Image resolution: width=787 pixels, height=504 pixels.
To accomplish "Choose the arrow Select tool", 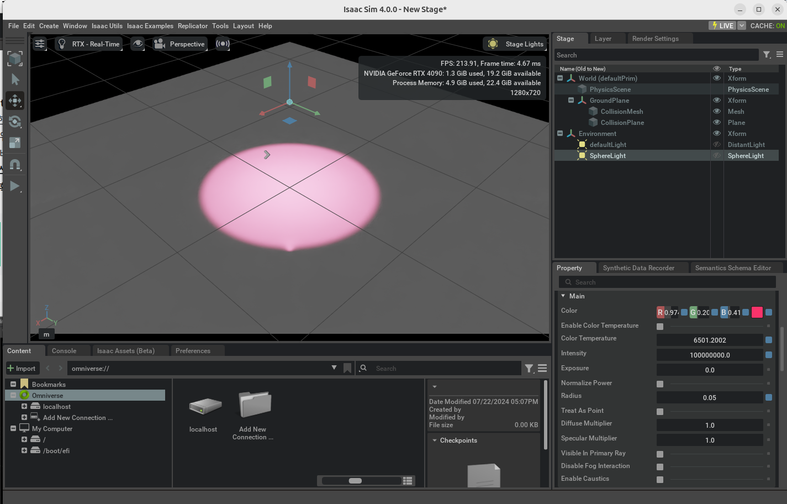I will [x=15, y=80].
